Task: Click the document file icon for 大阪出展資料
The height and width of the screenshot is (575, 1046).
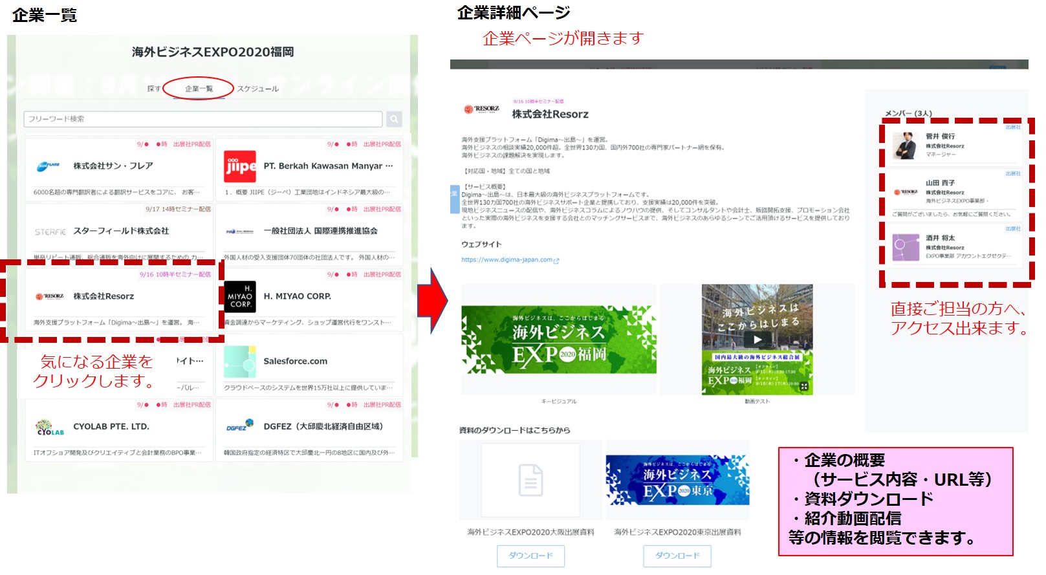Action: click(530, 480)
